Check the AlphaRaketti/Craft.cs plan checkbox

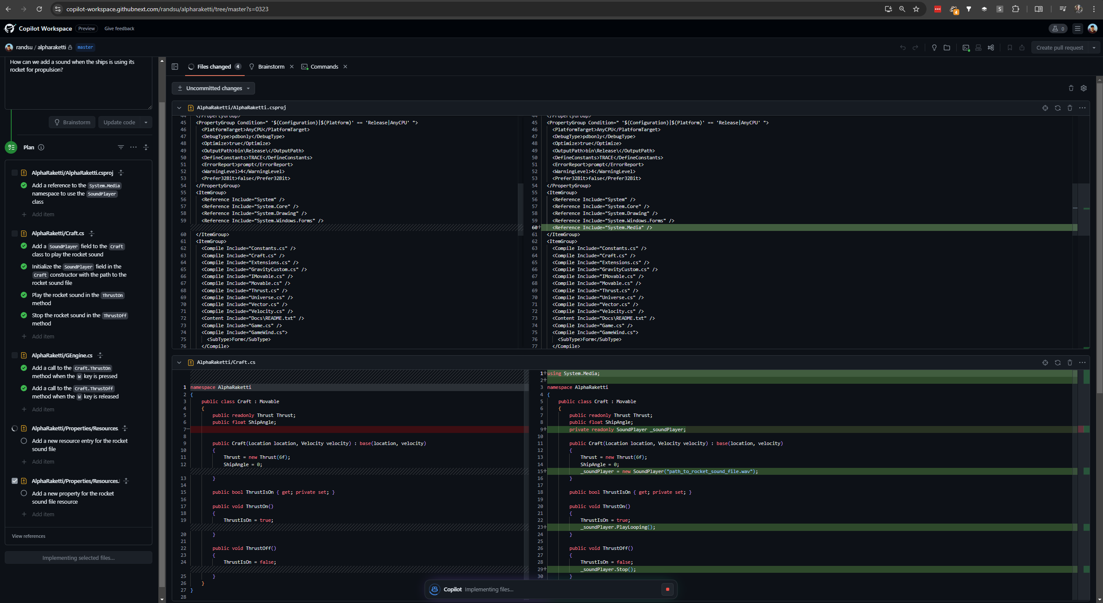pos(15,234)
